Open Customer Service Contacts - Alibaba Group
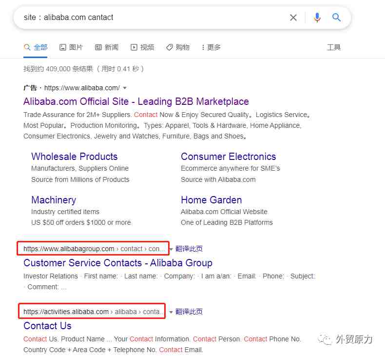385x356 pixels. pyautogui.click(x=118, y=263)
